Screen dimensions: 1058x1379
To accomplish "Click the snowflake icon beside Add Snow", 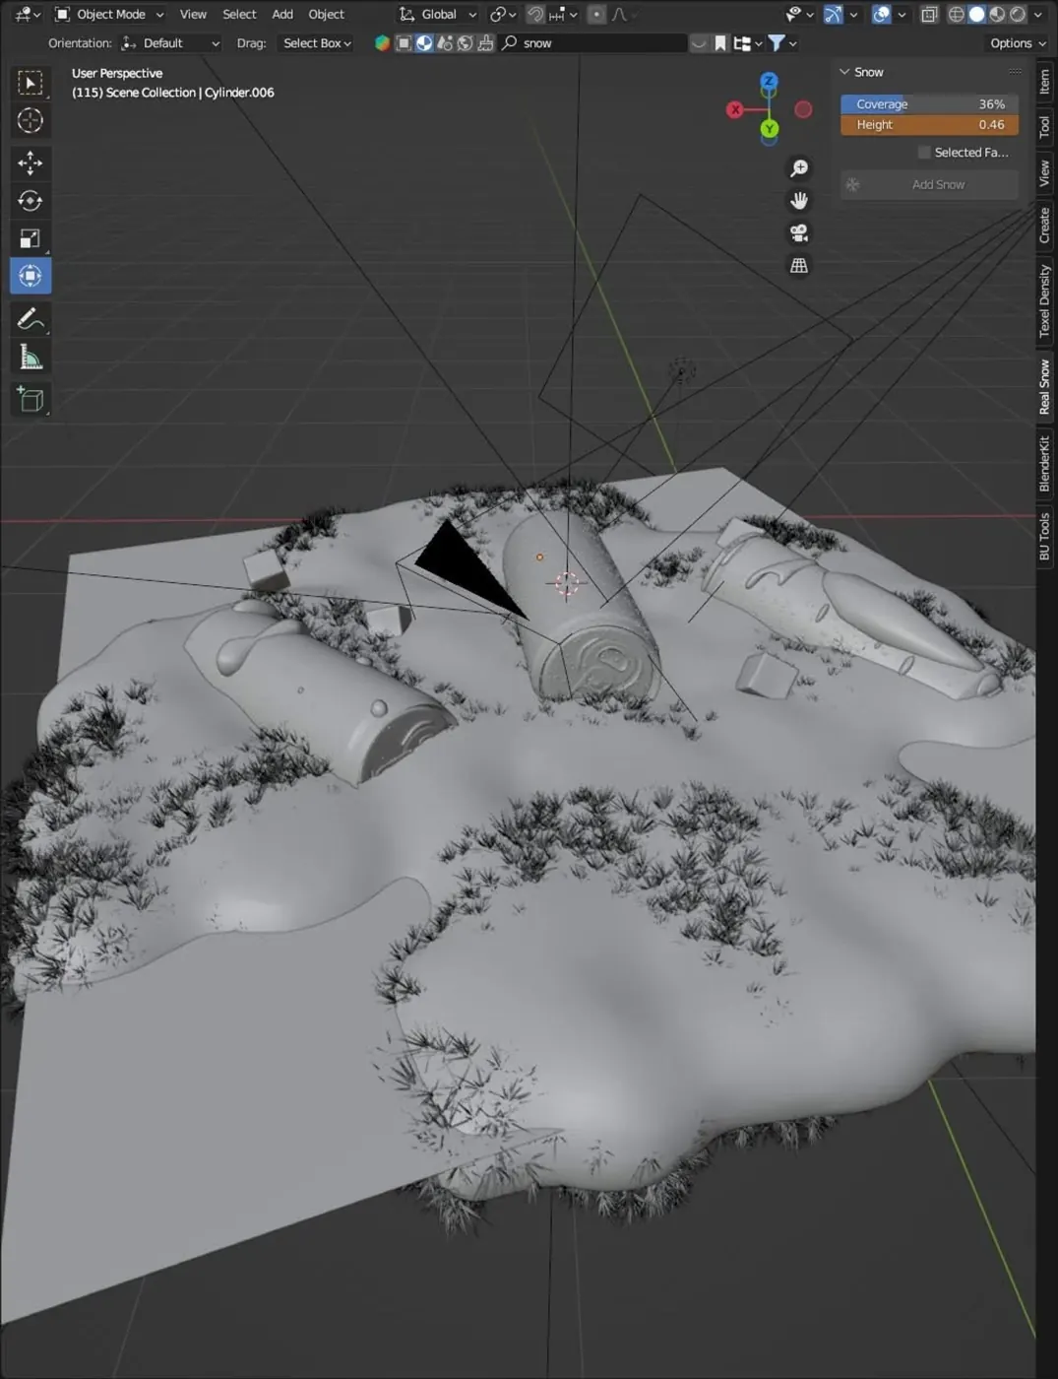I will tap(853, 184).
